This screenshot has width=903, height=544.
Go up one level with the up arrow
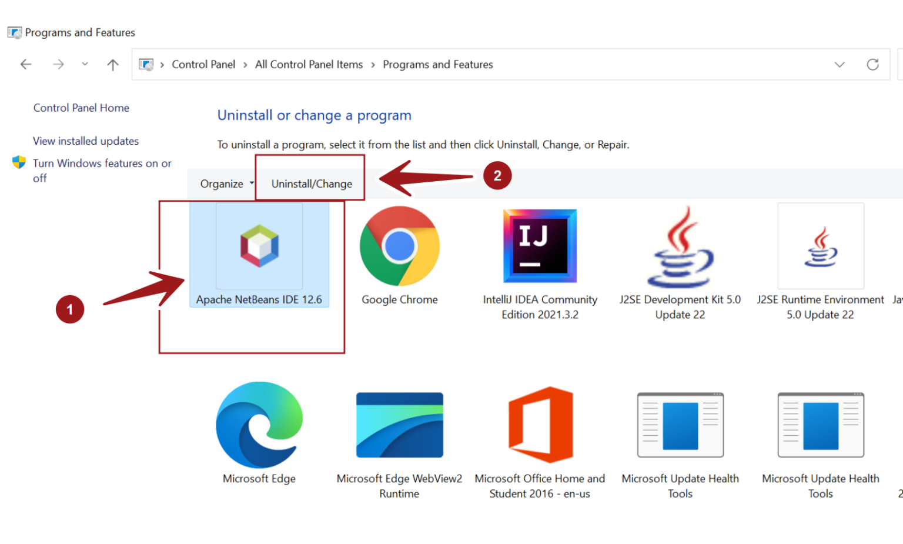pyautogui.click(x=112, y=64)
